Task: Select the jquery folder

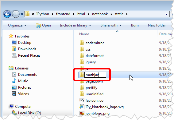Action: coord(91,62)
